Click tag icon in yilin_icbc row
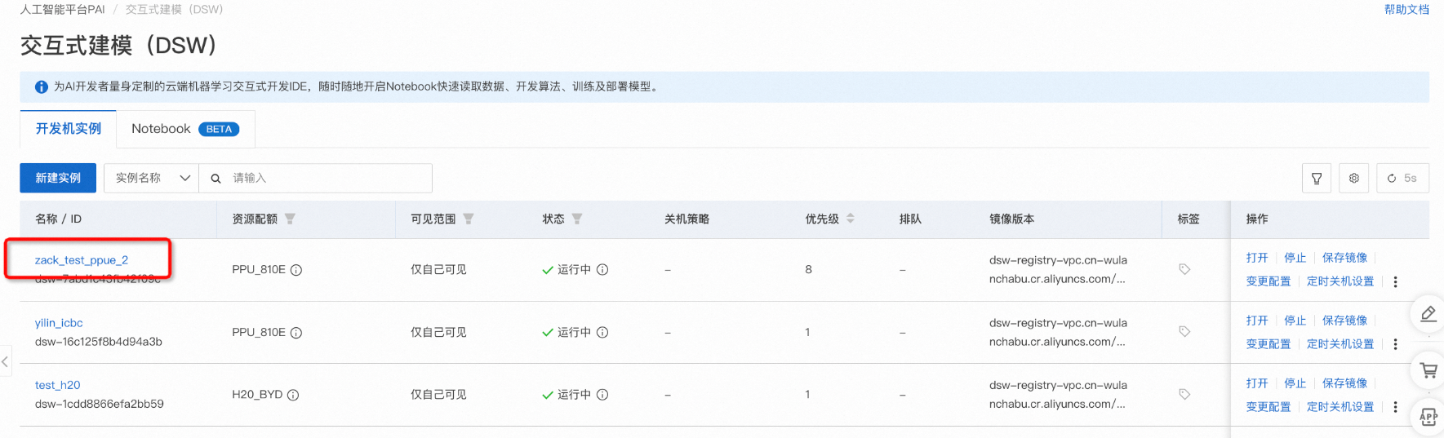The height and width of the screenshot is (438, 1444). point(1184,332)
